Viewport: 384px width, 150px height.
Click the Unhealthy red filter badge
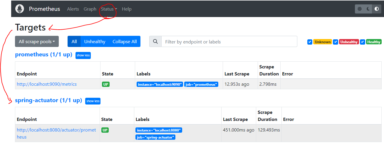[x=349, y=42]
